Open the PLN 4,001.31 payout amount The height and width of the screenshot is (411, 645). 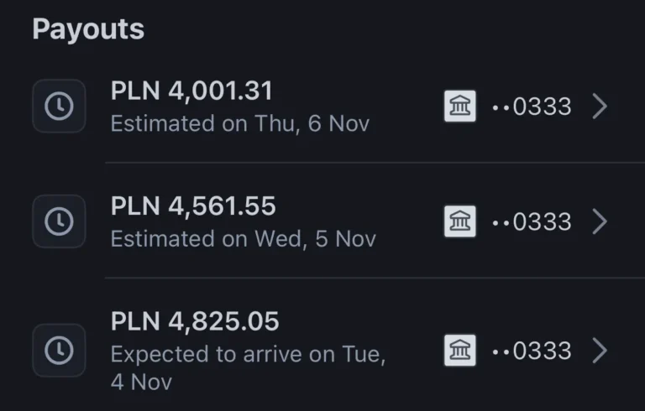point(191,91)
